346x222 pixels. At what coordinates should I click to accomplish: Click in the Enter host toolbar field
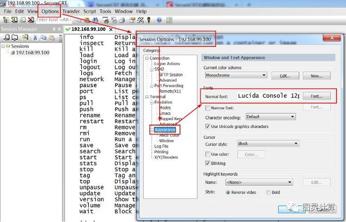coord(54,20)
